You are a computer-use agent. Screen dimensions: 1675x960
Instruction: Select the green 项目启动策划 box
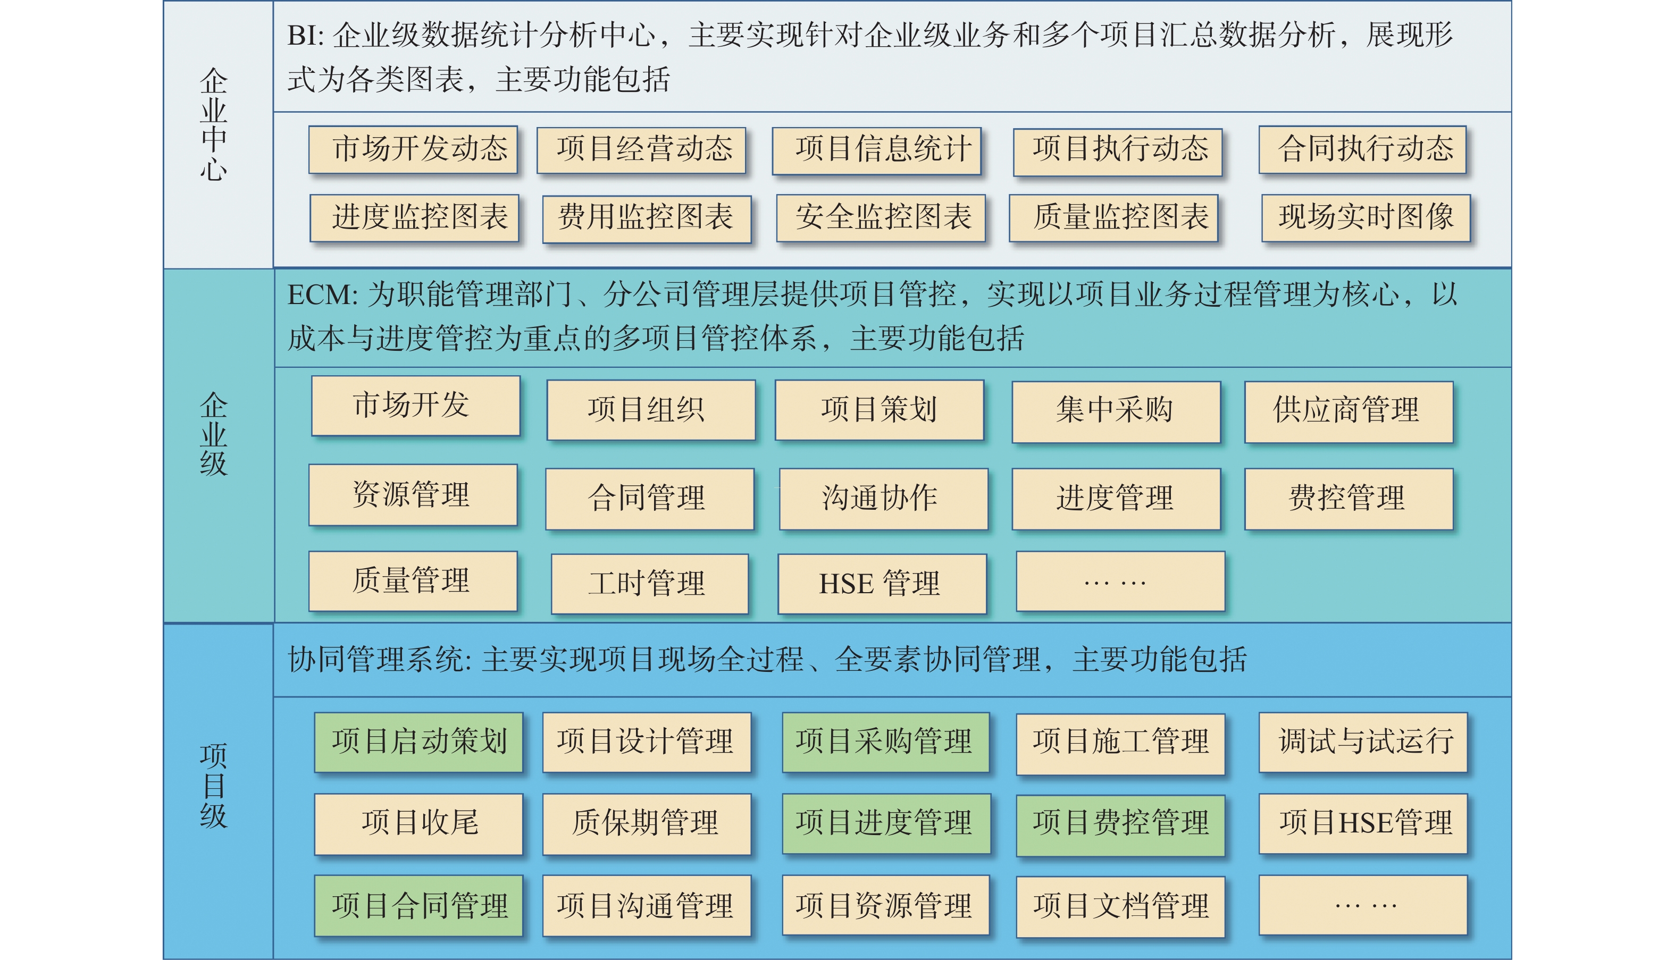[x=419, y=743]
